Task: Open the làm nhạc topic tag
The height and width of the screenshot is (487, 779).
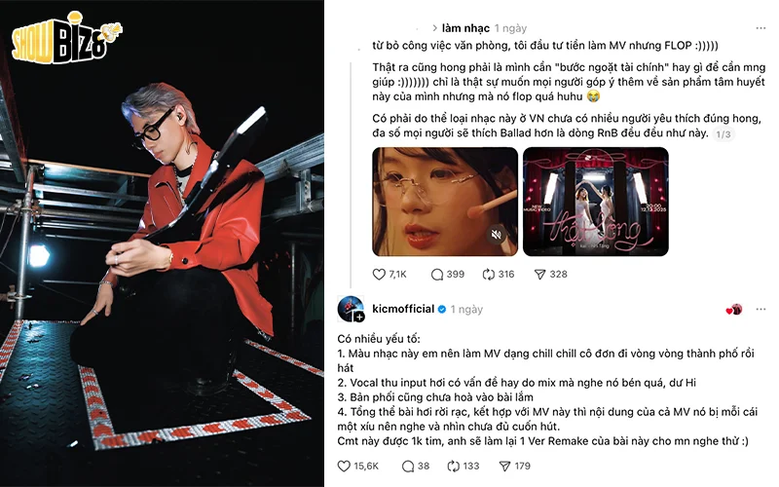Action: (x=465, y=28)
